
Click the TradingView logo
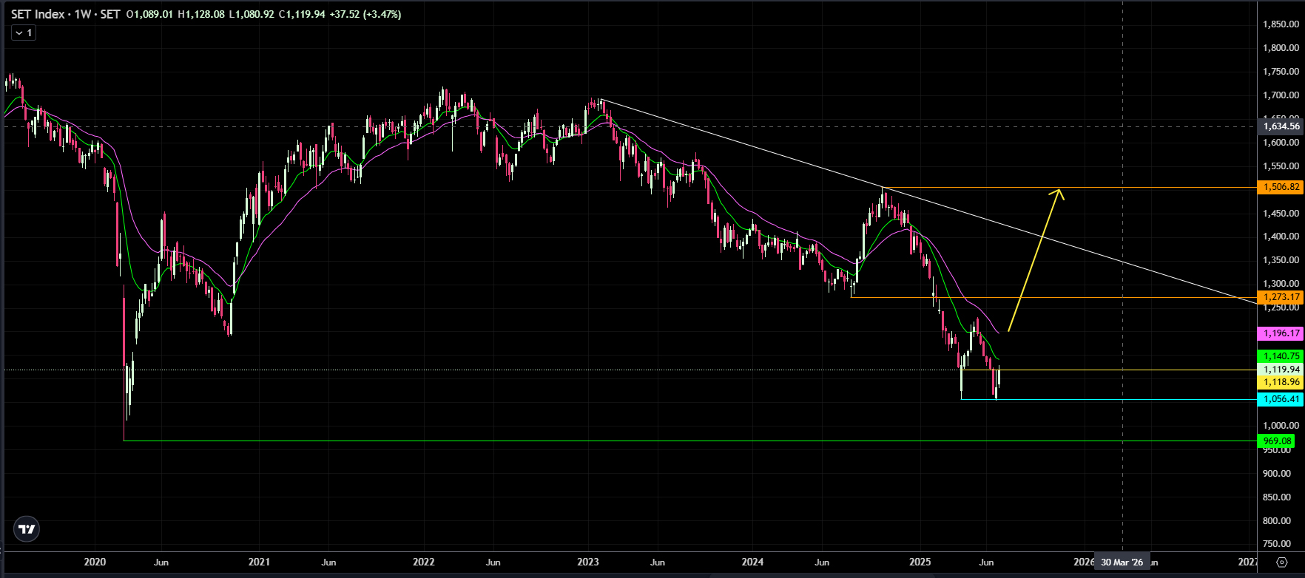(27, 529)
